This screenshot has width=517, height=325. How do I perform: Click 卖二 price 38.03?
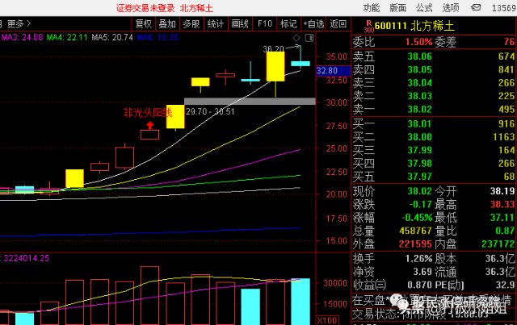click(x=419, y=96)
